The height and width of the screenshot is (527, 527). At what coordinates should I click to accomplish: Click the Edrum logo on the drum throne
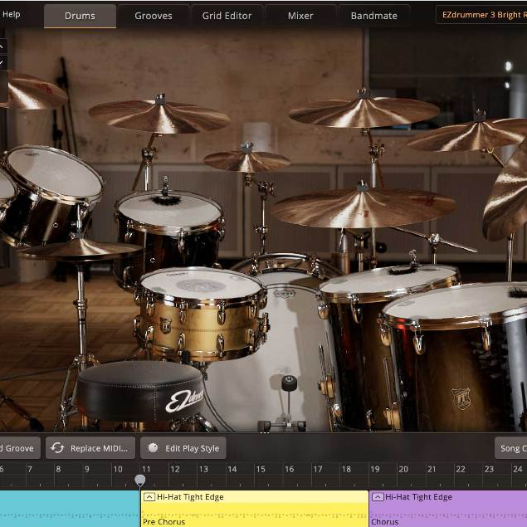(x=184, y=400)
